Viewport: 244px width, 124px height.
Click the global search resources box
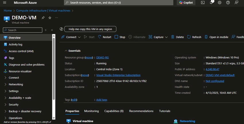(119, 3)
